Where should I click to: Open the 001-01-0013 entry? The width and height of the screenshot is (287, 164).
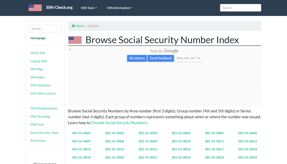click(82, 149)
